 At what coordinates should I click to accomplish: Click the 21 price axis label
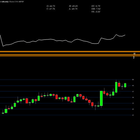tap(133, 115)
